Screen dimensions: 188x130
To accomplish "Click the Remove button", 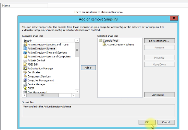I will click(x=159, y=47).
